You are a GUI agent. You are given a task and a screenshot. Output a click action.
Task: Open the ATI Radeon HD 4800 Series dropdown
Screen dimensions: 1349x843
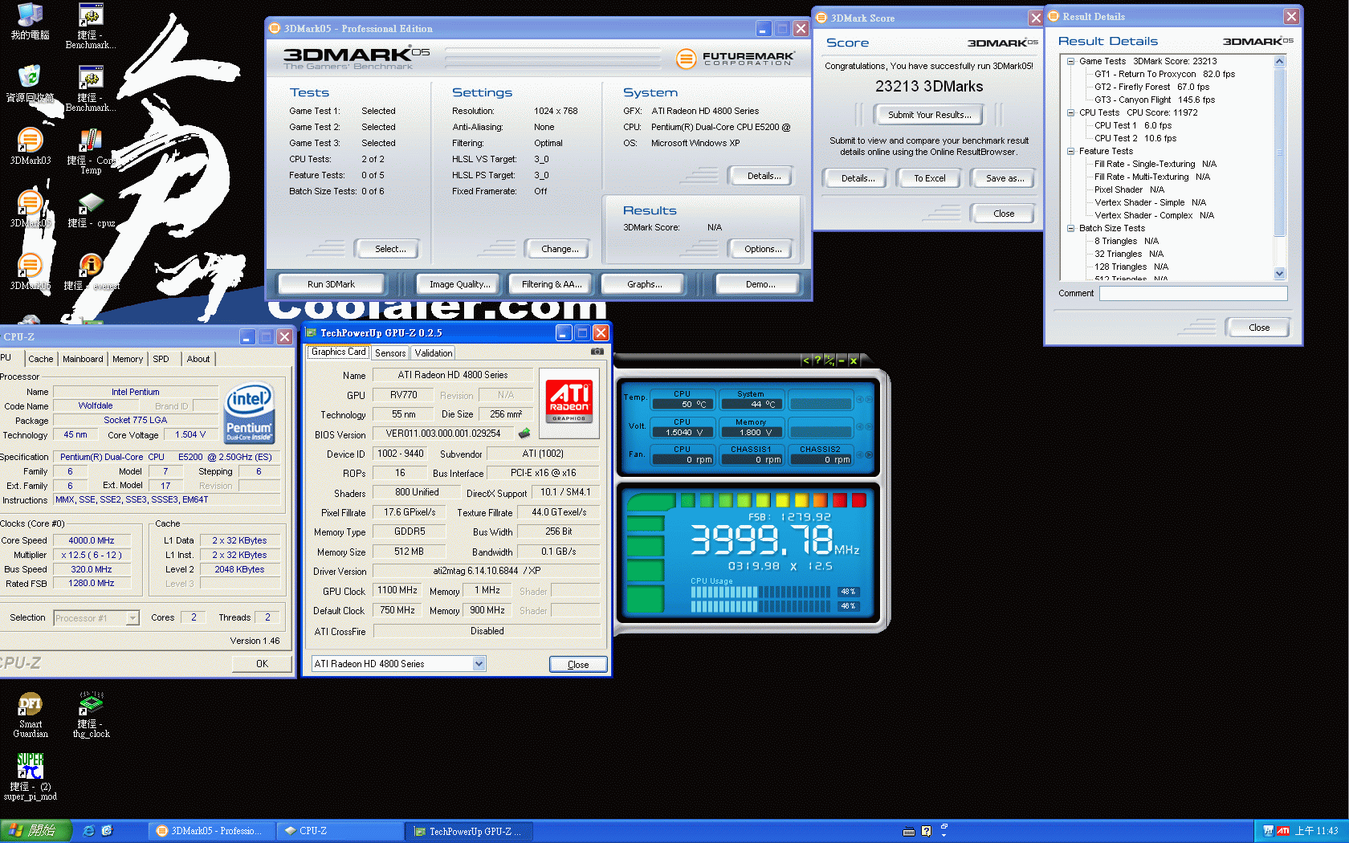tap(479, 664)
